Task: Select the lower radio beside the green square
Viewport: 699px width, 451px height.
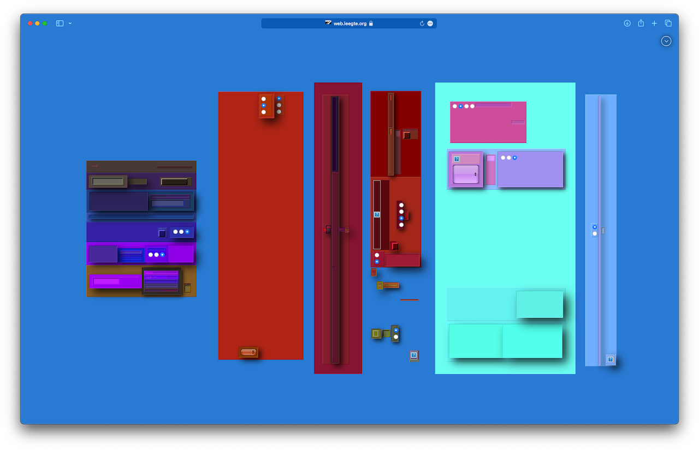Action: [396, 337]
